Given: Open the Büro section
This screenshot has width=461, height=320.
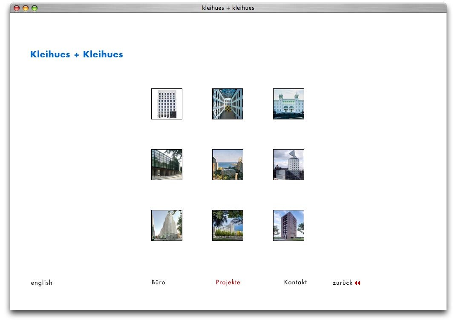Looking at the screenshot, I should 158,282.
